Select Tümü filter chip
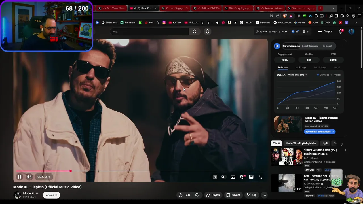This screenshot has height=204, width=363. click(x=276, y=143)
